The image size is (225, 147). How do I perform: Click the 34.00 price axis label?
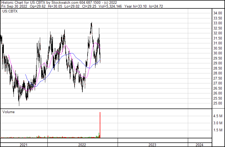[x=217, y=13]
